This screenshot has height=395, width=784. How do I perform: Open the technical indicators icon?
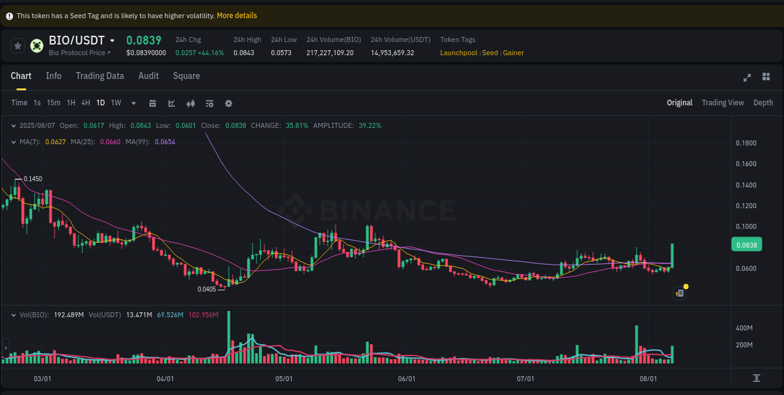tap(209, 103)
